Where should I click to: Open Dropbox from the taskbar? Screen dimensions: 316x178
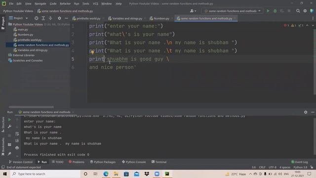tap(147, 174)
